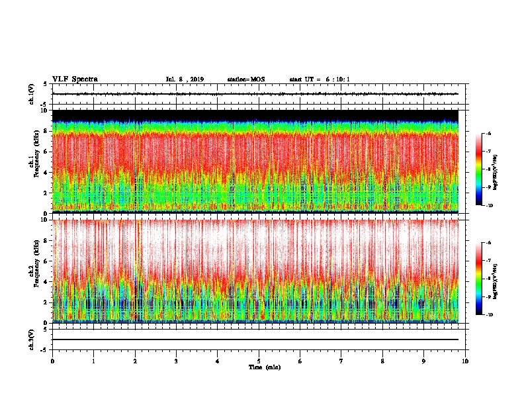Click time axis tick label '10'

pos(465,361)
